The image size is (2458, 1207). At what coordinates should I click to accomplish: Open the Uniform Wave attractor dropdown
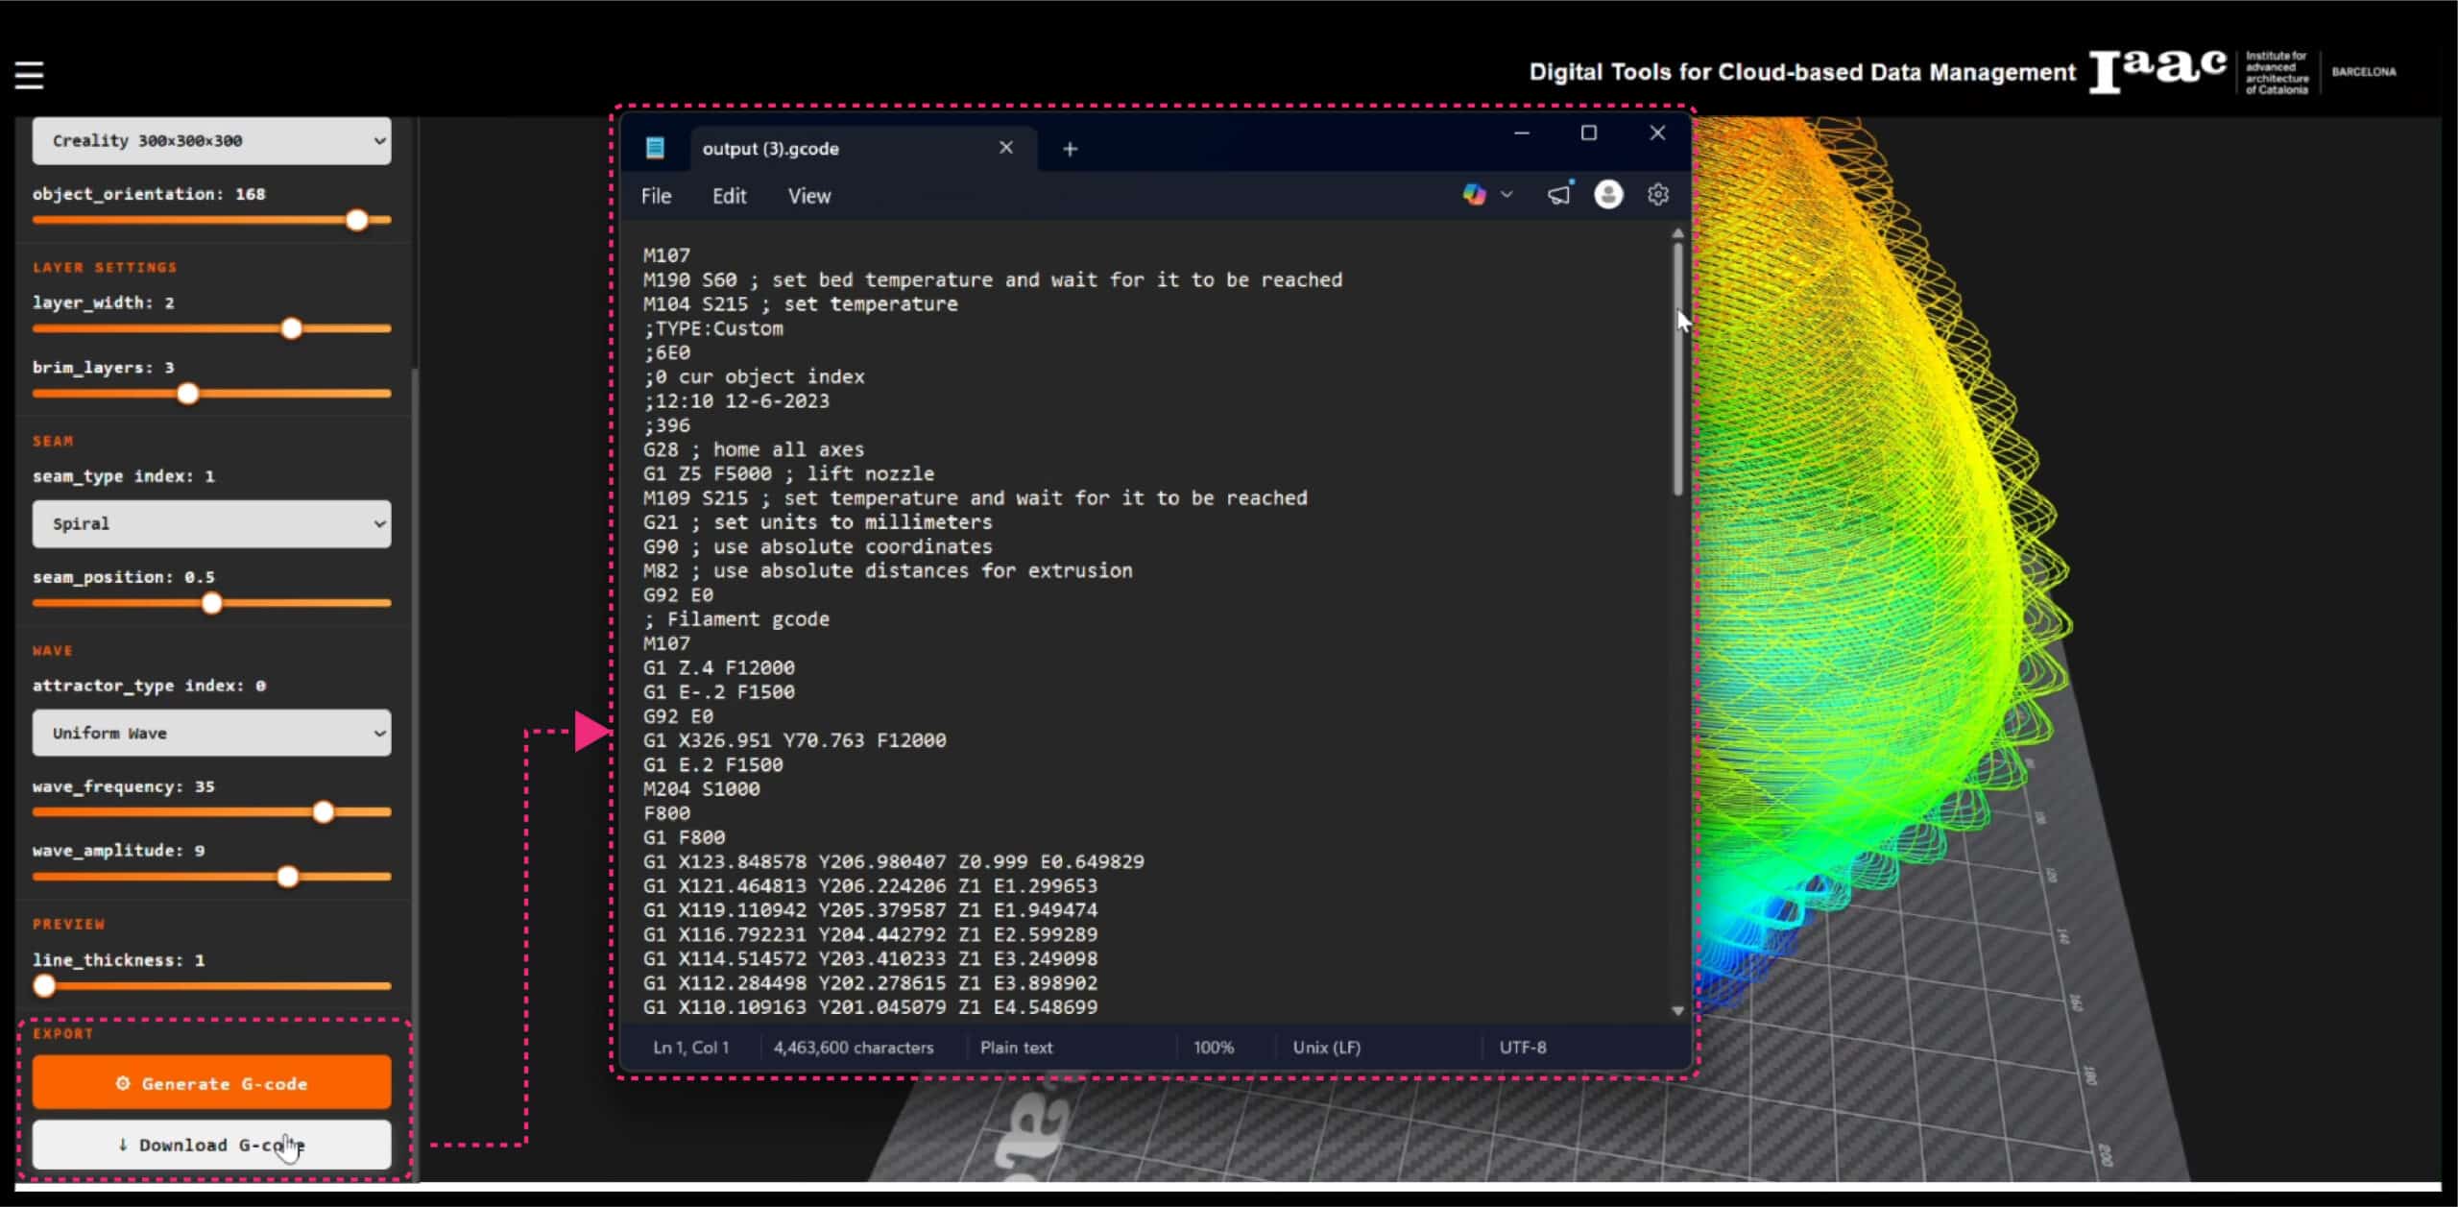(211, 734)
